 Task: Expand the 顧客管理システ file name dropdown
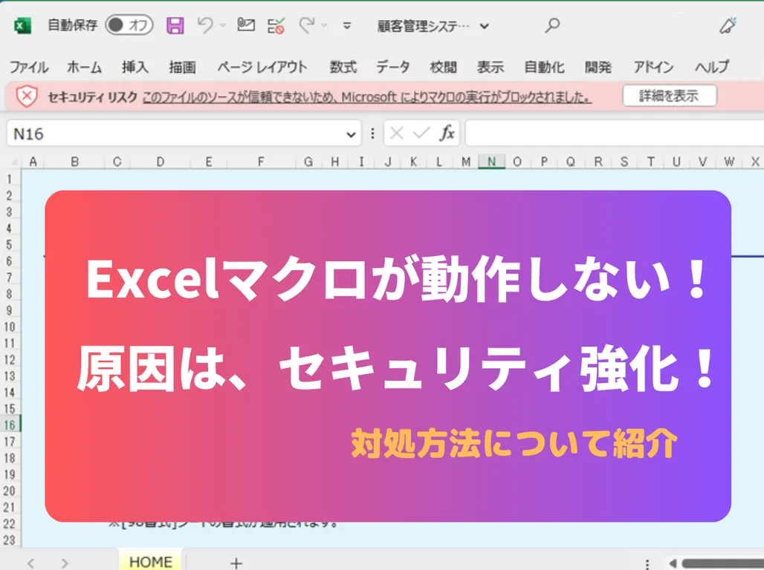point(485,26)
